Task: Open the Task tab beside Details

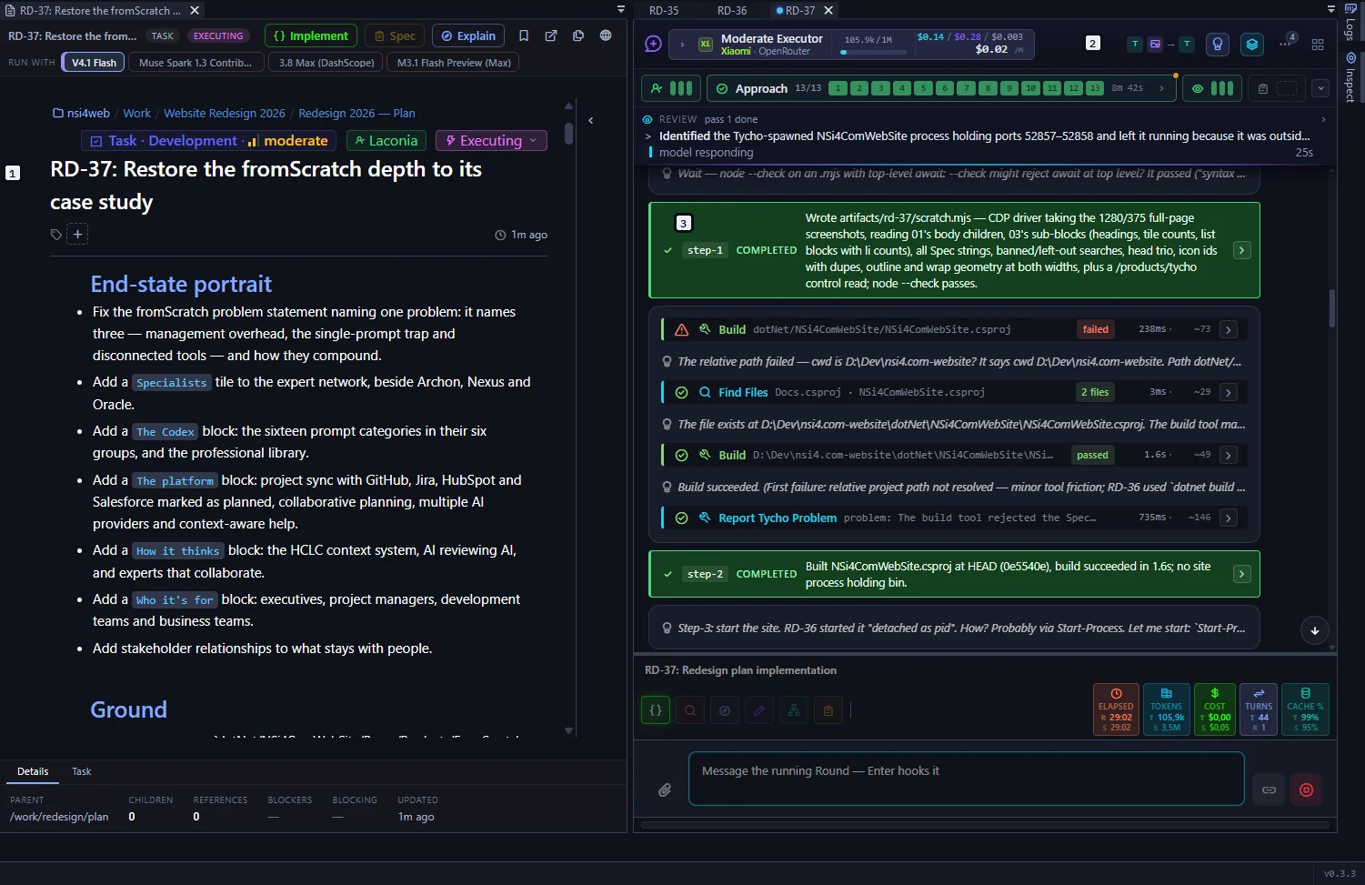Action: coord(82,771)
